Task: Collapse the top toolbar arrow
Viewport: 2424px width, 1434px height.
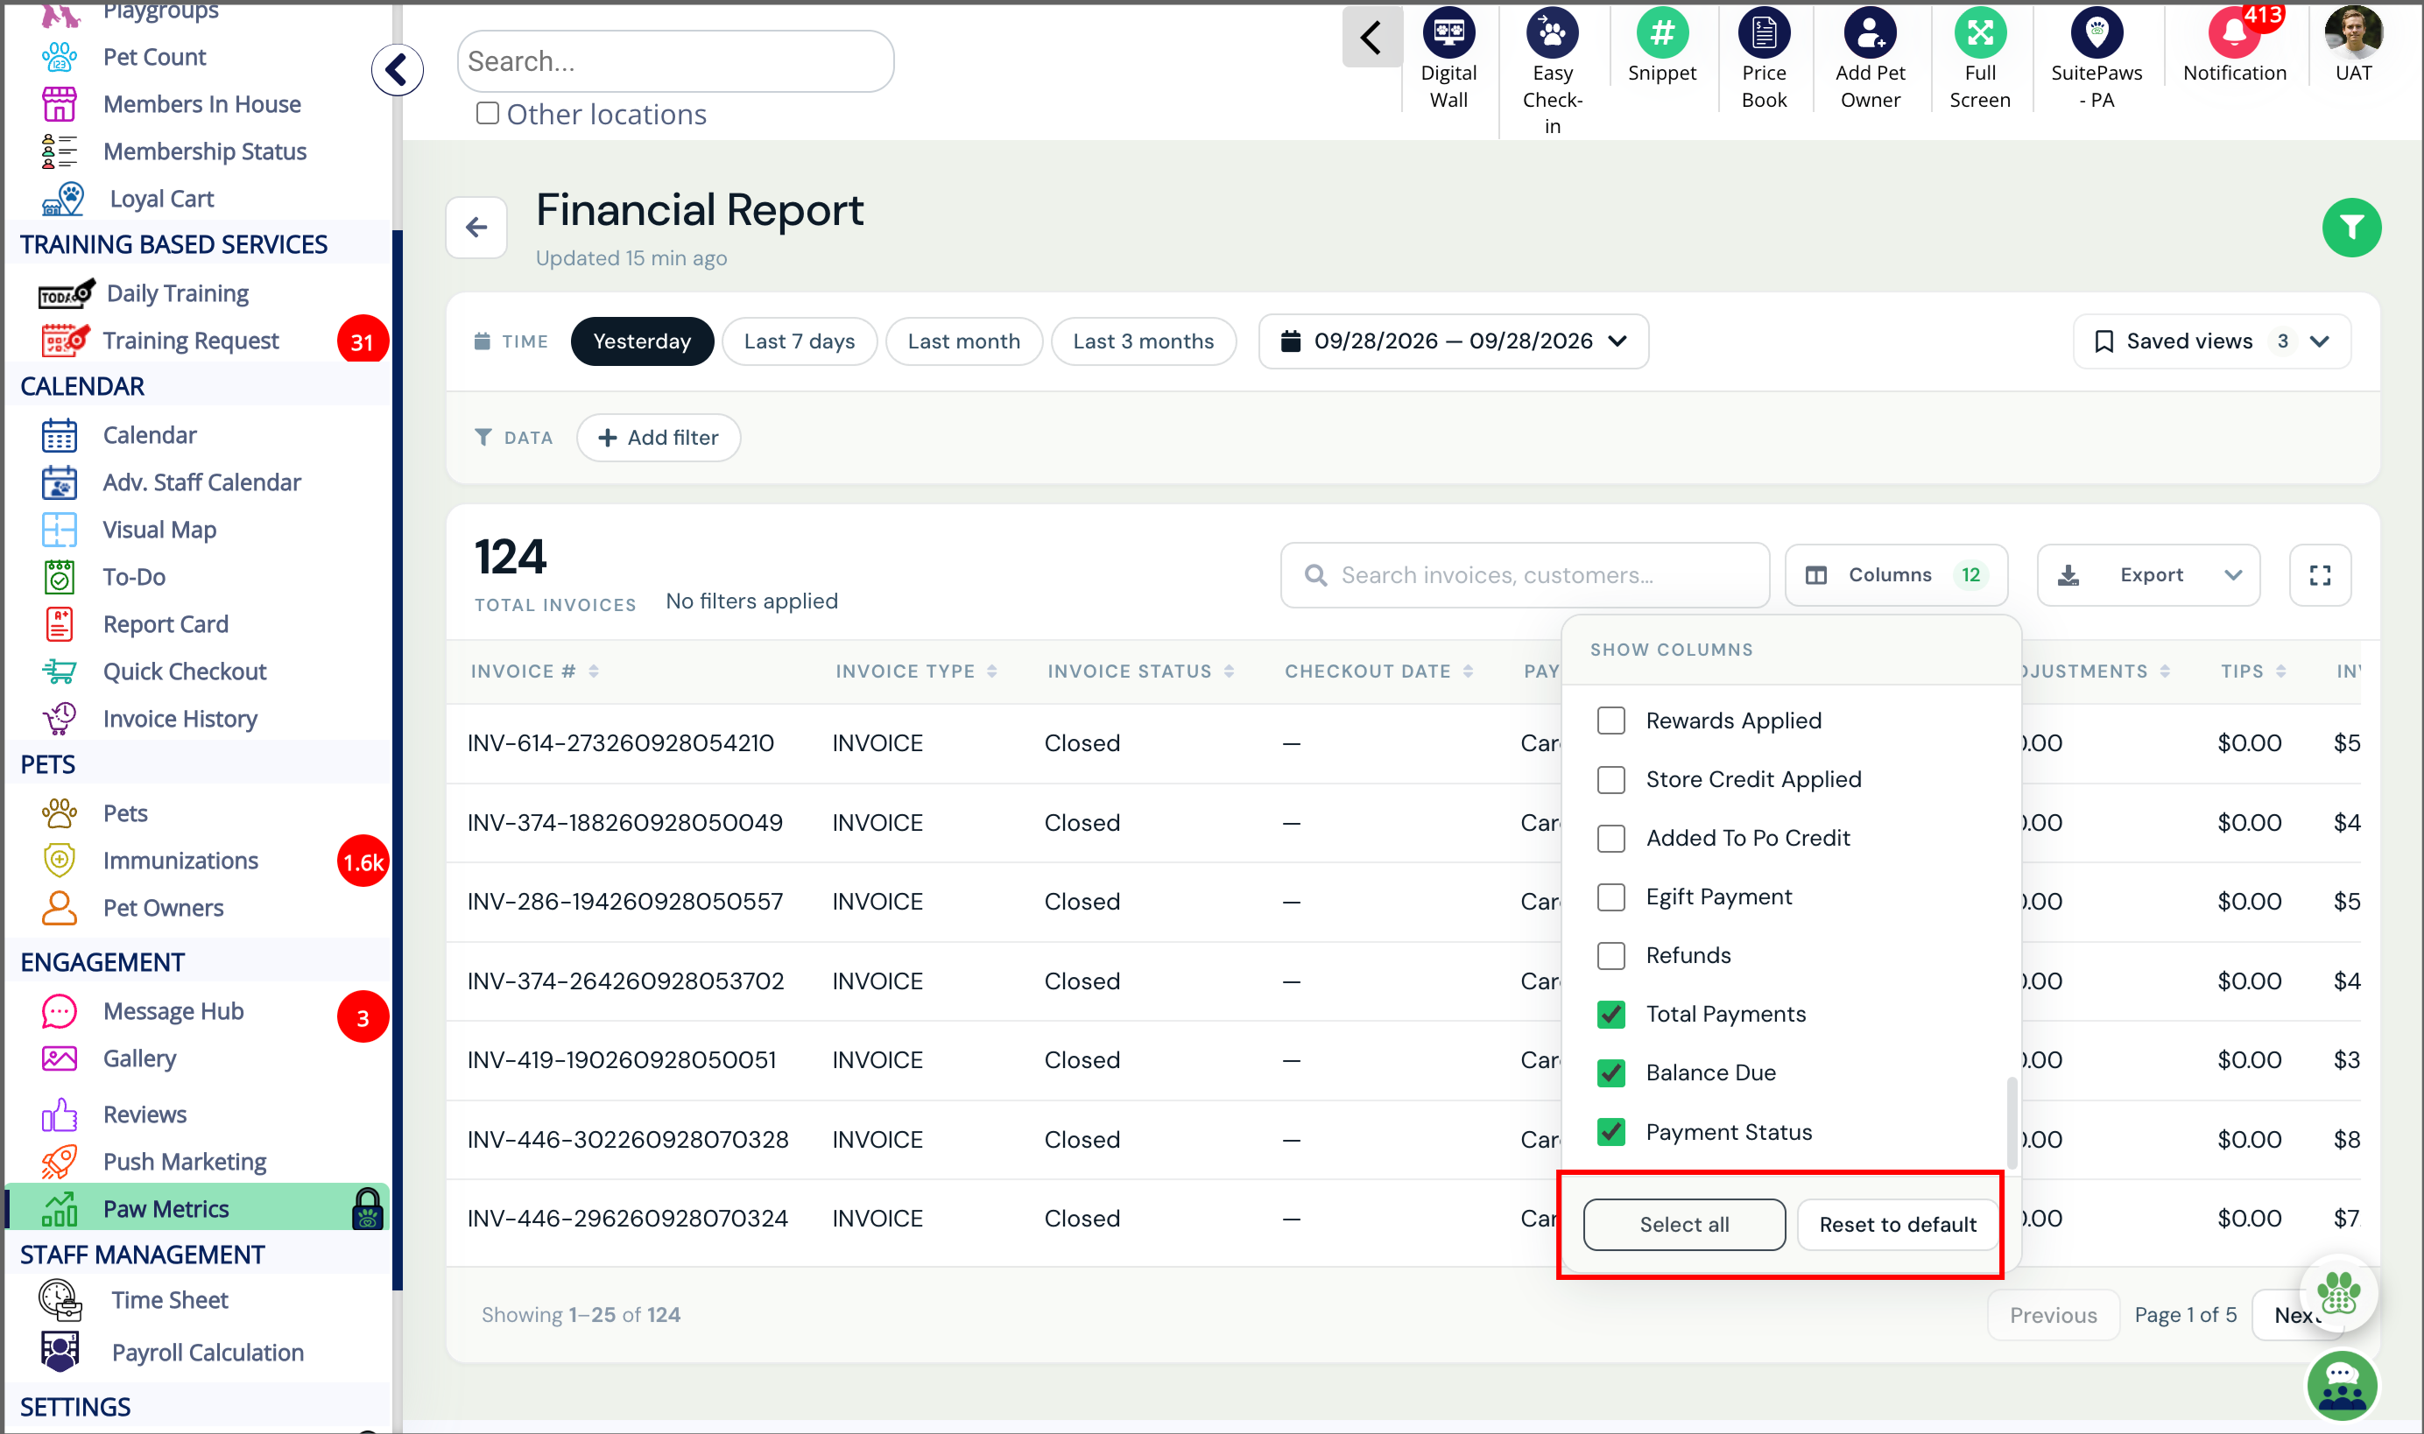Action: coord(1371,38)
